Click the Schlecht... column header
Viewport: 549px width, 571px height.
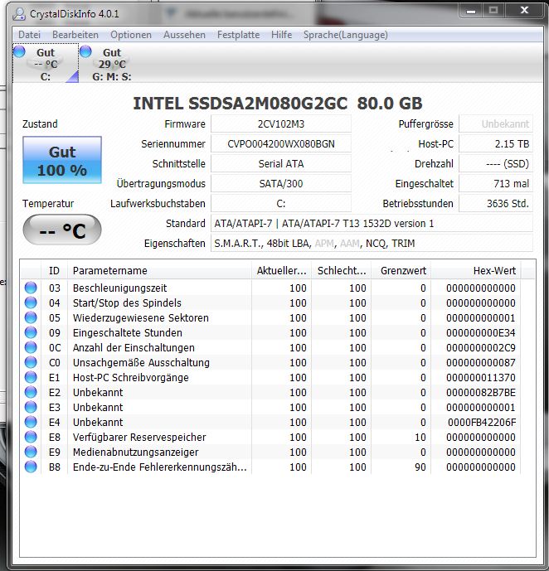342,270
